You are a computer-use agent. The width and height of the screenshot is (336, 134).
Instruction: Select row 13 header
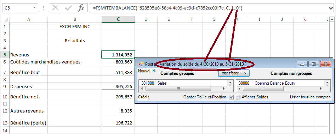coord(5,123)
